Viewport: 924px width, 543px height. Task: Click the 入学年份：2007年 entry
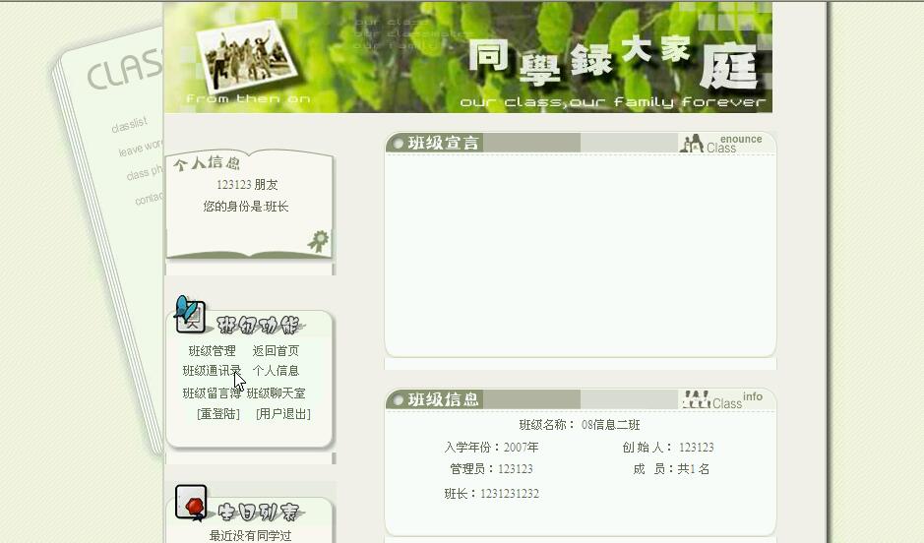click(x=491, y=447)
